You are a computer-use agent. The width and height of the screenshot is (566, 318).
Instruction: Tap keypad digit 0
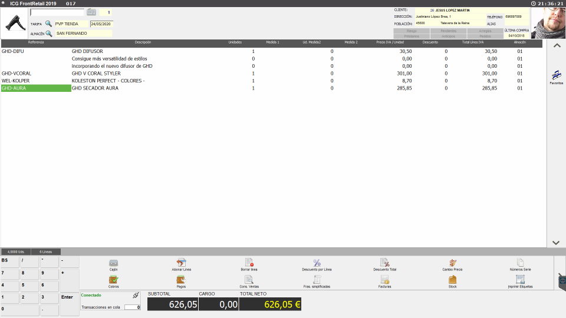[19, 310]
